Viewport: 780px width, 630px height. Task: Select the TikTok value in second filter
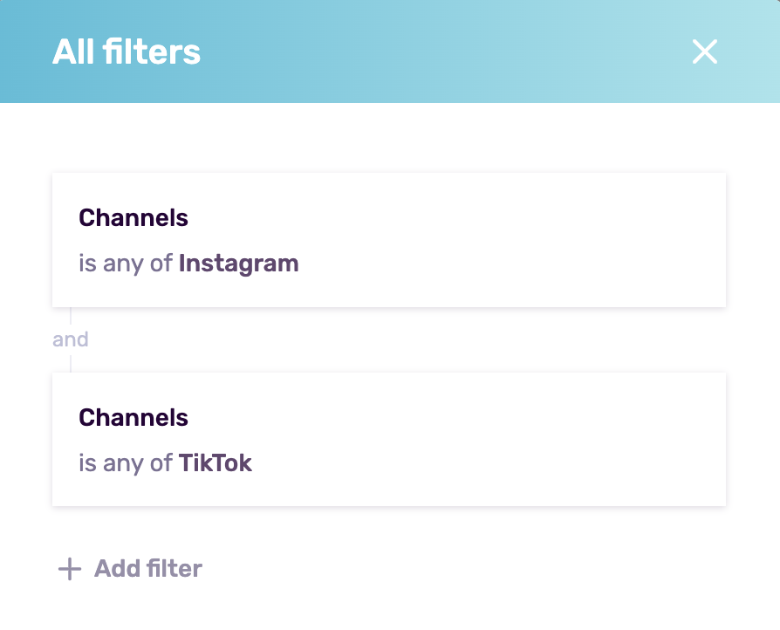tap(216, 462)
